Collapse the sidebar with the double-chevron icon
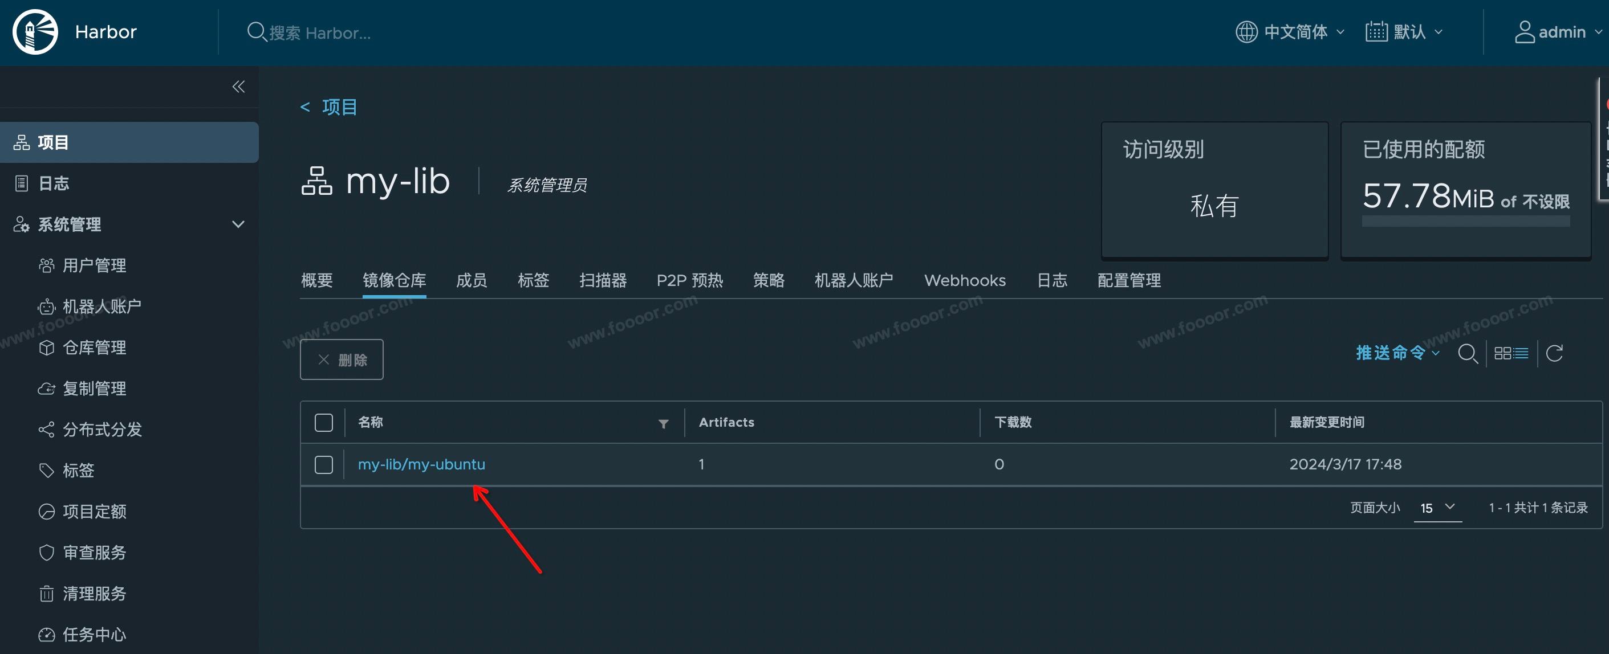The image size is (1609, 654). 238,87
